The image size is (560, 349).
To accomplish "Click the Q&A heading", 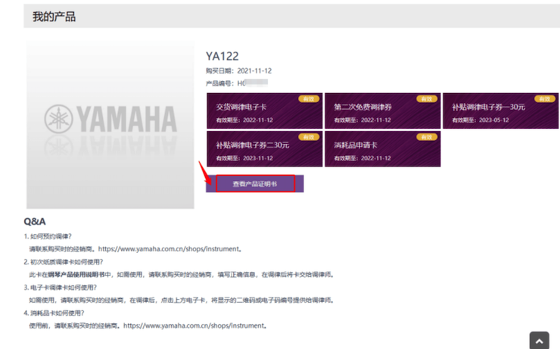I will (35, 222).
